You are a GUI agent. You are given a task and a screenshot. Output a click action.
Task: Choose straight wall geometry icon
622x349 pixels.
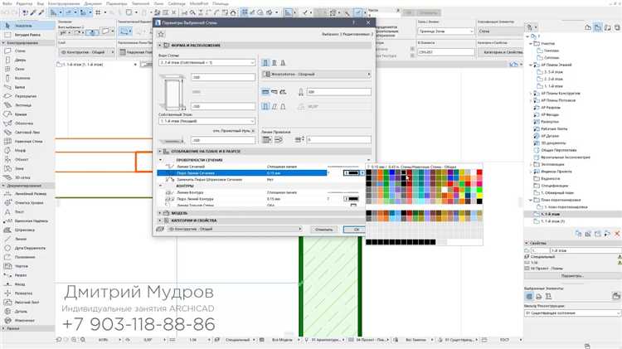point(265,92)
